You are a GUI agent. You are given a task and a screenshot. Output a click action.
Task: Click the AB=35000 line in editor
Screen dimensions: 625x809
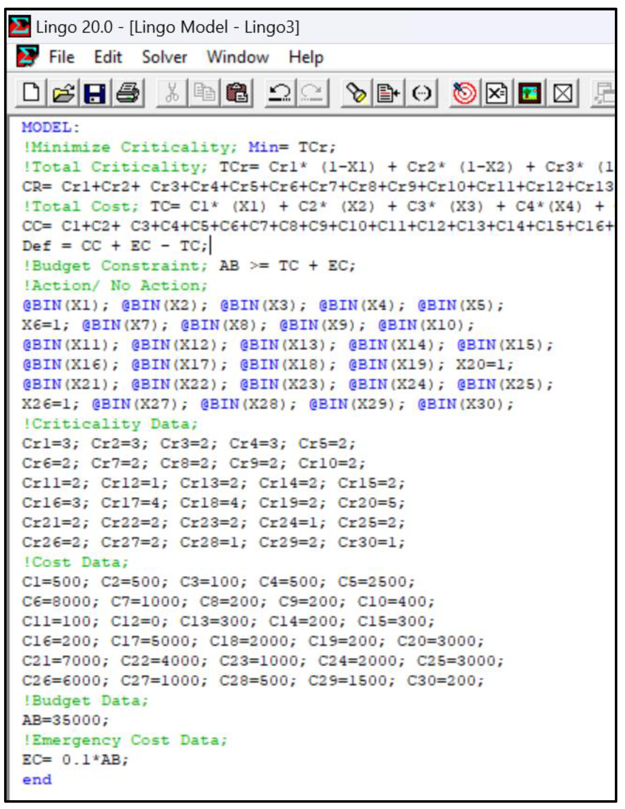tap(65, 720)
